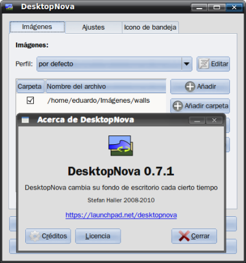Image resolution: width=246 pixels, height=263 pixels.
Task: Open the Ajustes tab
Action: [93, 27]
